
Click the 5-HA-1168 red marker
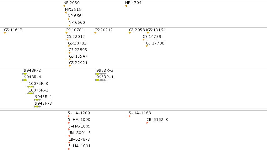(x=129, y=116)
